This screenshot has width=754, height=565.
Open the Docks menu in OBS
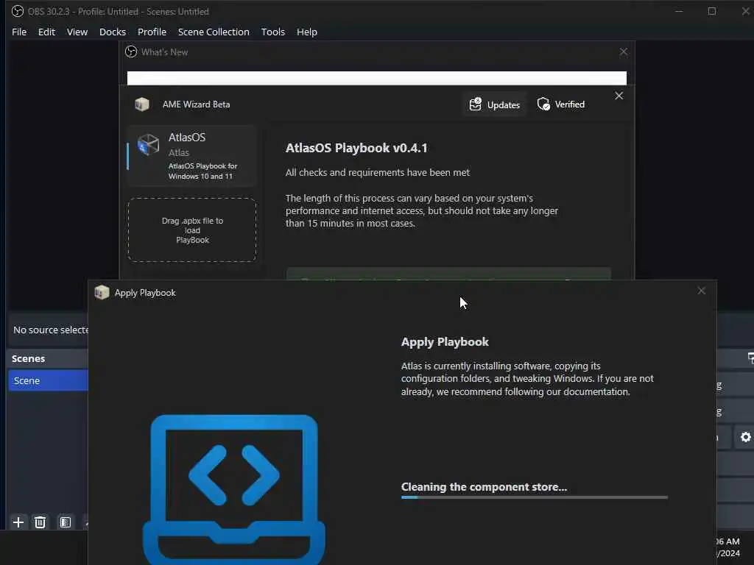pyautogui.click(x=113, y=32)
